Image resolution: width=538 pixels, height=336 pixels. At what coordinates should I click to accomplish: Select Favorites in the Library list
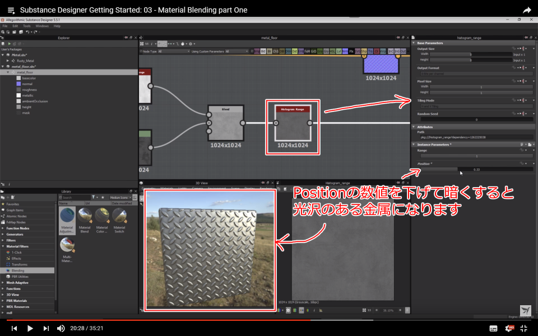tap(12, 204)
